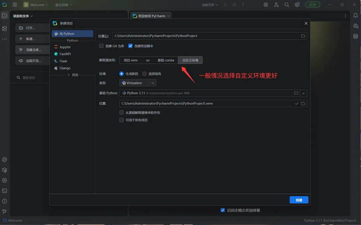Select 项目 venv interpreter type
Screen dimensions: 361x225
point(131,60)
